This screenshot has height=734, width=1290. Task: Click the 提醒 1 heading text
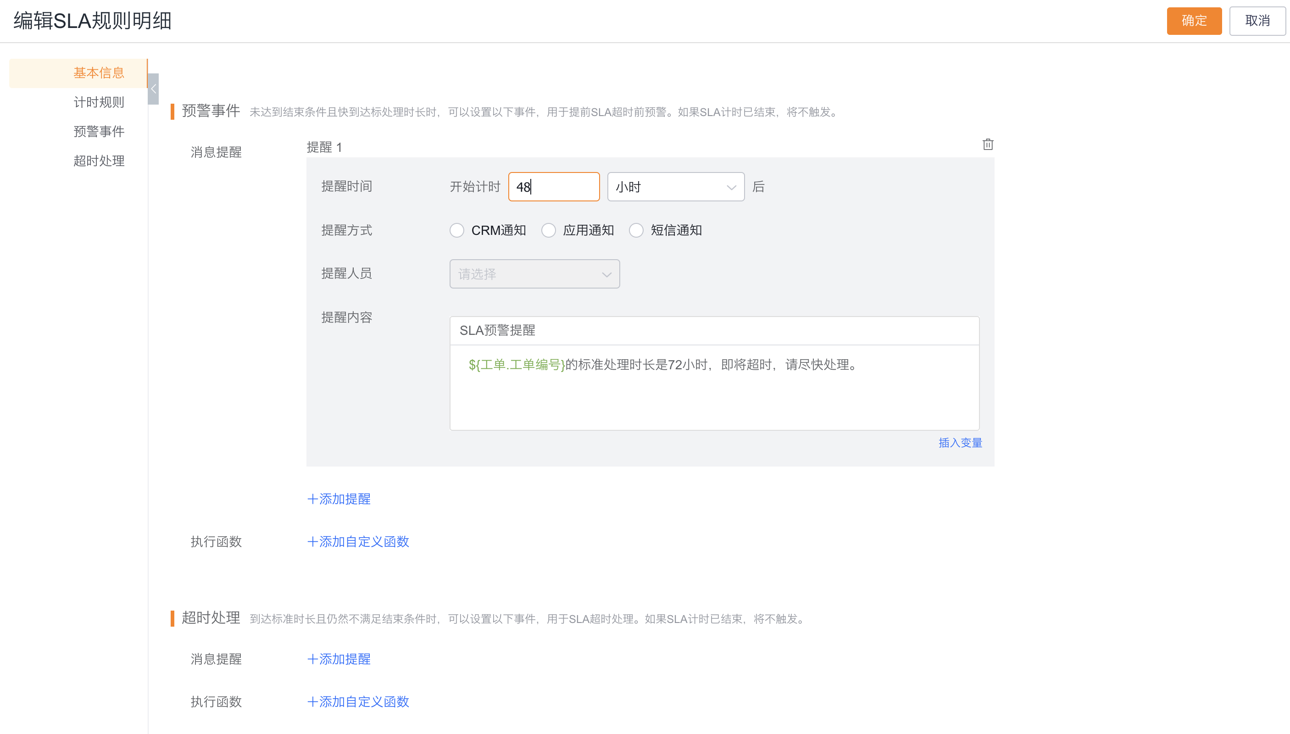(x=324, y=147)
